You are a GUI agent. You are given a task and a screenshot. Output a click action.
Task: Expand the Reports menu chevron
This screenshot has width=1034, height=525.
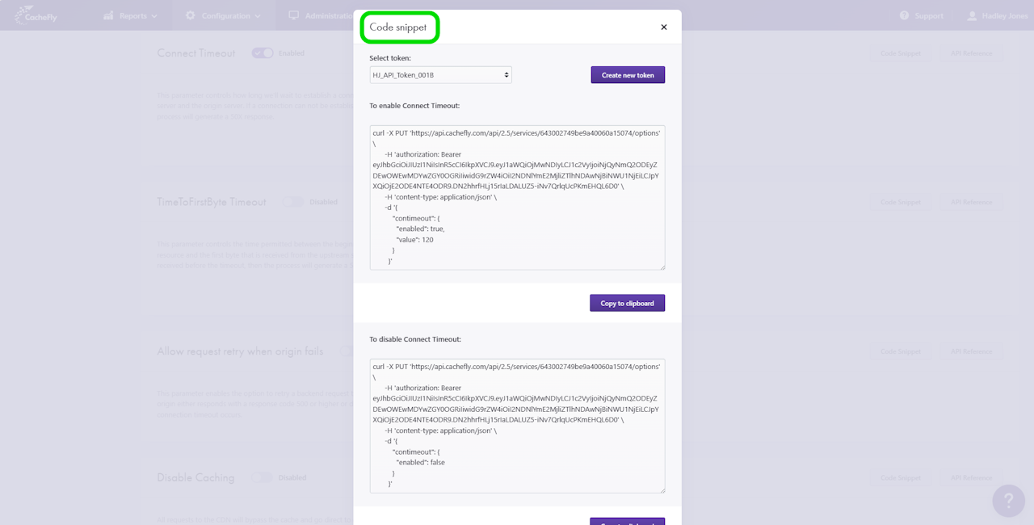tap(154, 16)
